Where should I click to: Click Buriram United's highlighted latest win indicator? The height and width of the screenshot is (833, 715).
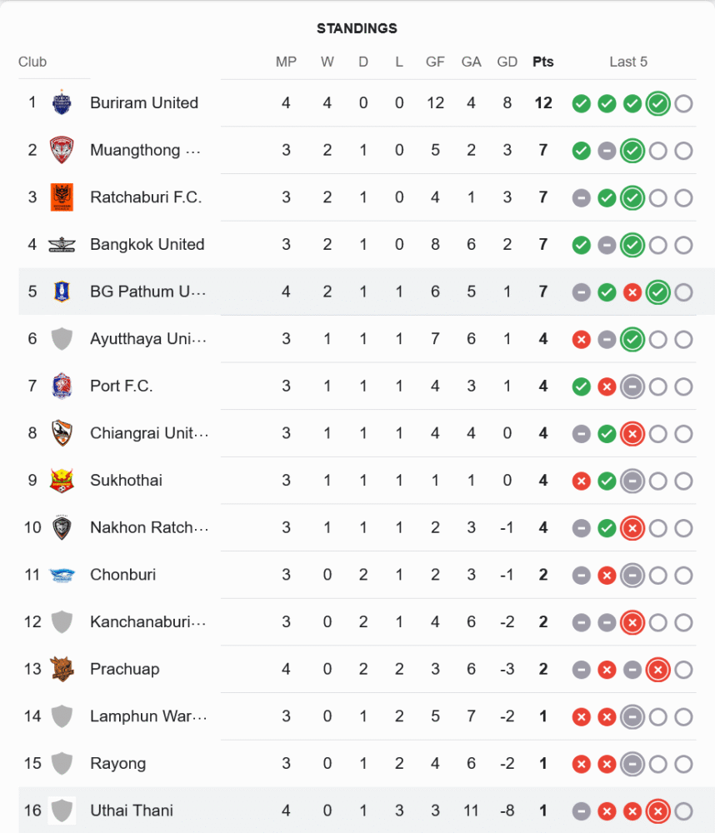click(x=658, y=103)
